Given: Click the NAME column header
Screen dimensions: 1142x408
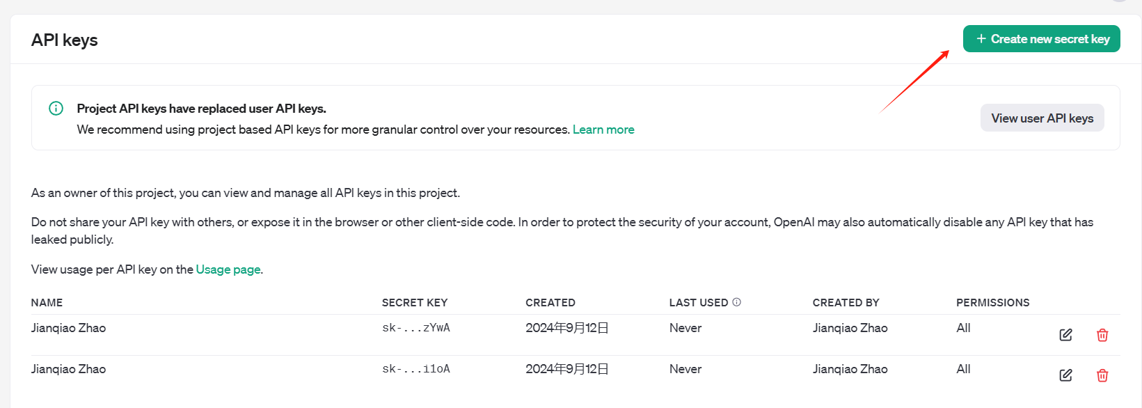Looking at the screenshot, I should coord(47,303).
